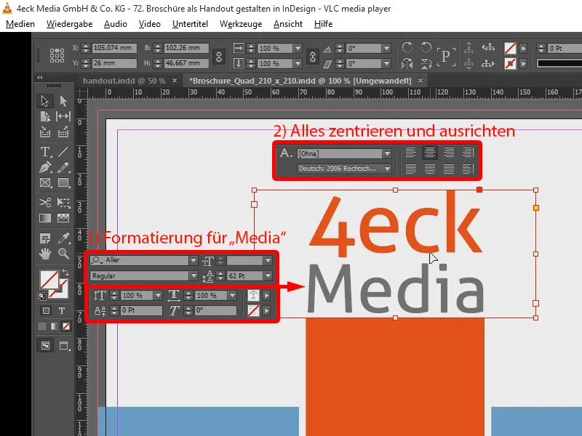Select the Eyedropper tool
This screenshot has width=582, height=436.
(x=63, y=238)
